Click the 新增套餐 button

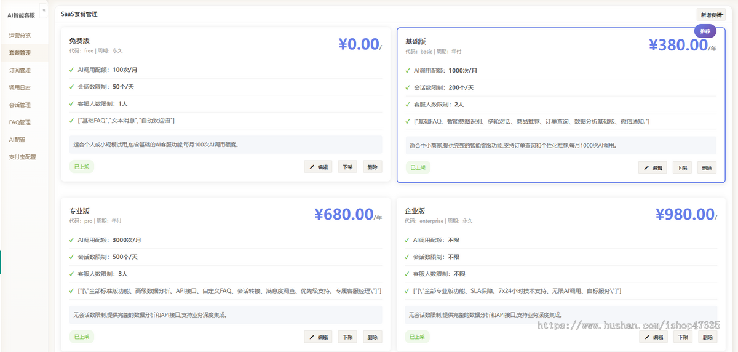[710, 15]
